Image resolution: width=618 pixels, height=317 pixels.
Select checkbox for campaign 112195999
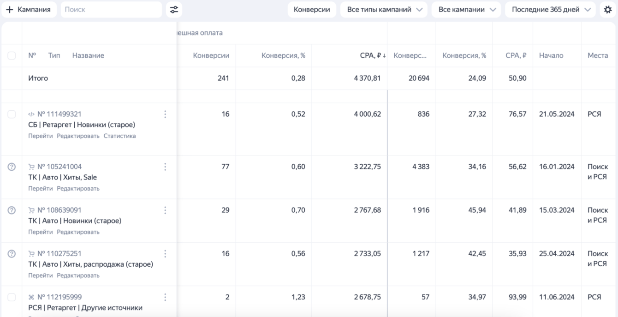[x=12, y=297]
